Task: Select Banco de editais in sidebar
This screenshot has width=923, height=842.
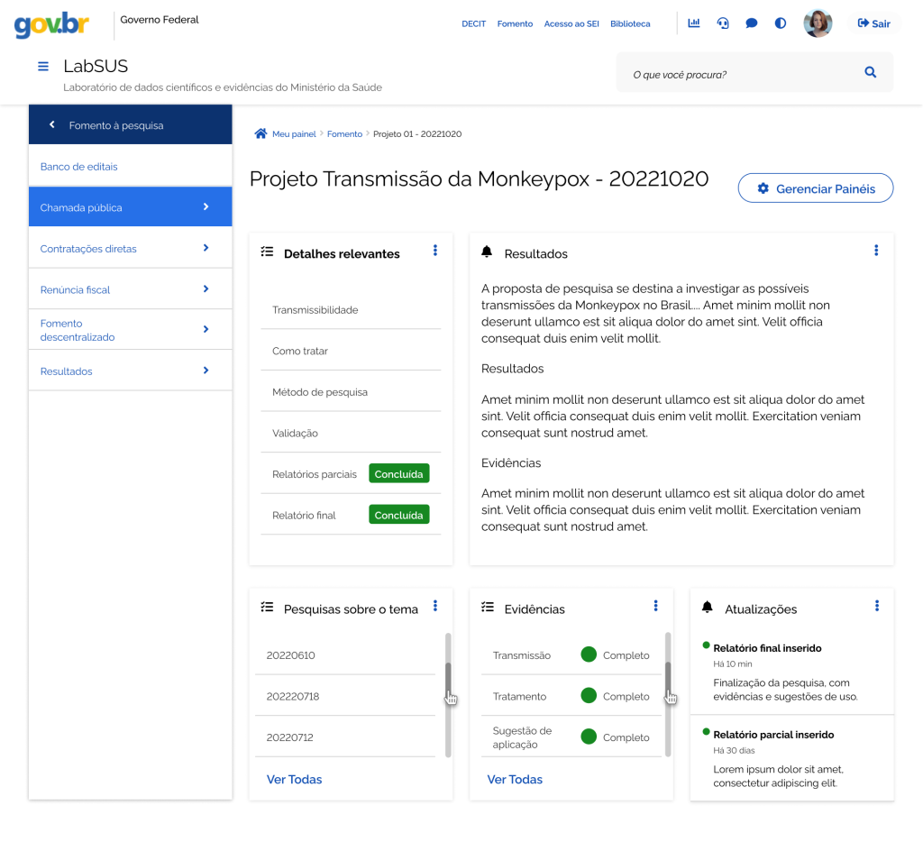Action: [79, 167]
